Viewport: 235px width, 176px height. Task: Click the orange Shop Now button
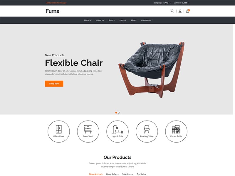point(54,84)
